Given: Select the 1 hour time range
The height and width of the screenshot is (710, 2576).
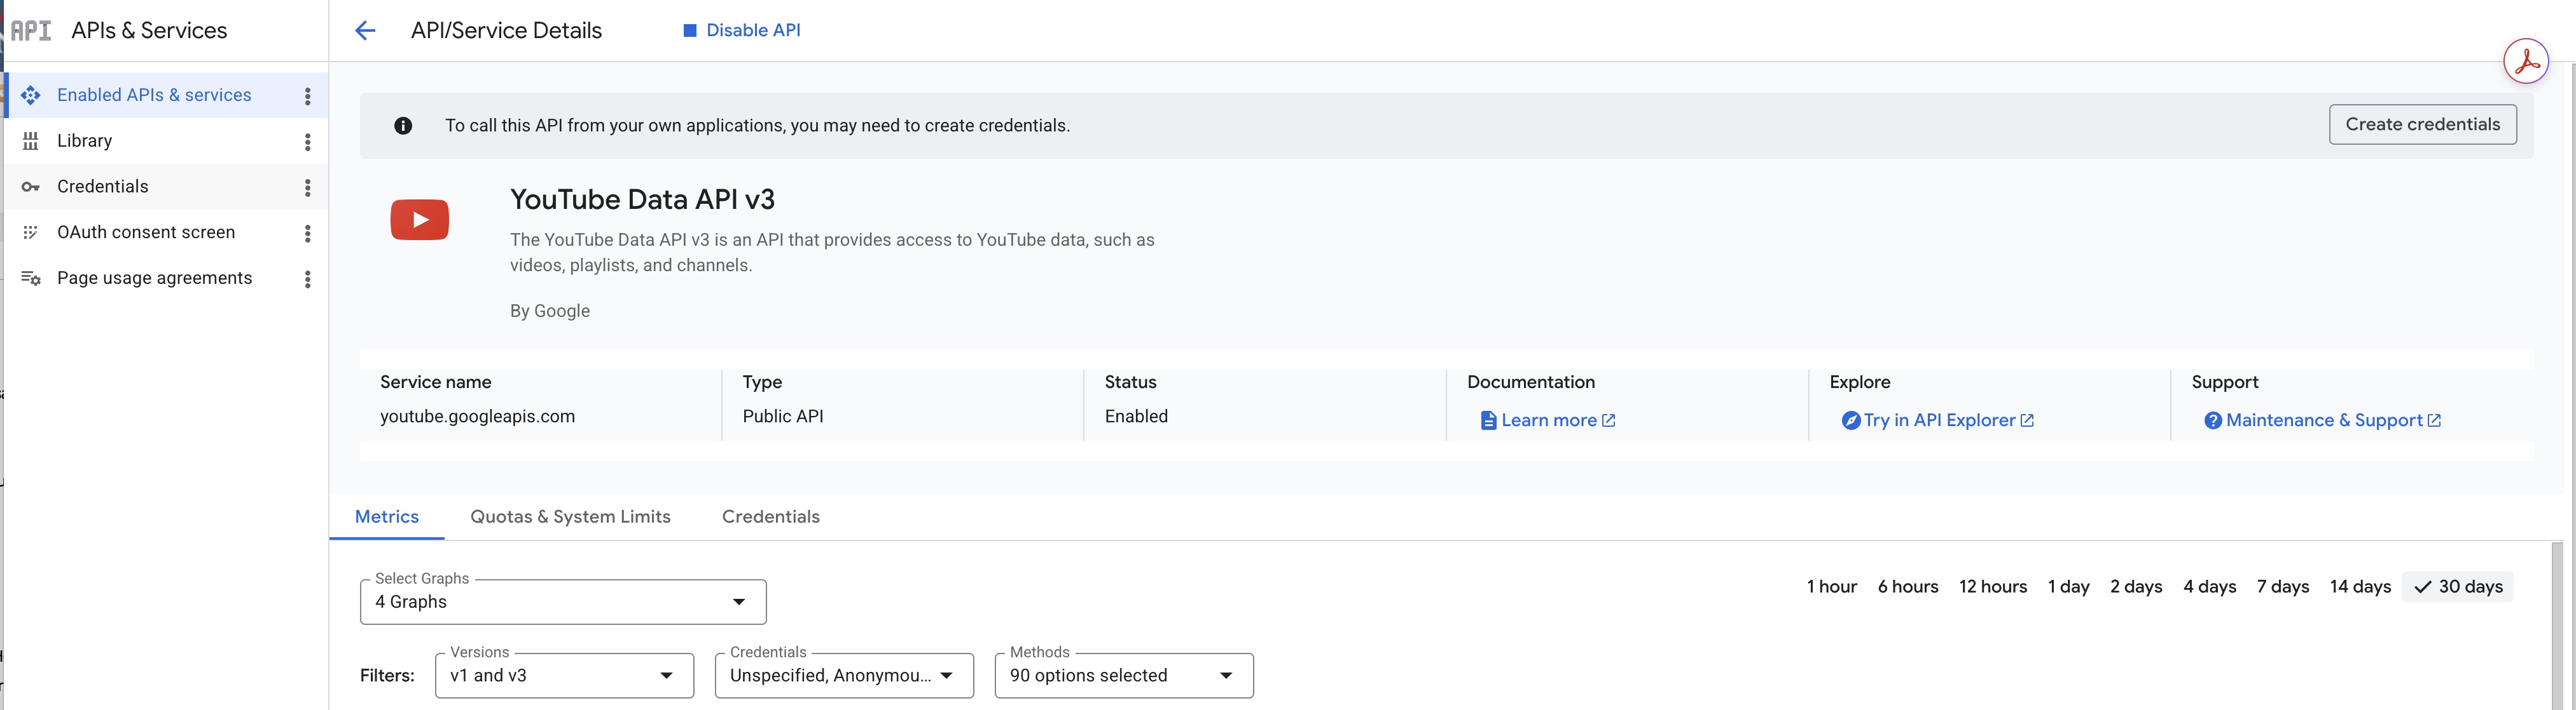Looking at the screenshot, I should click(1831, 587).
